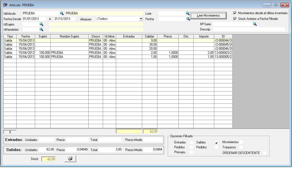Select the row with Salidas 30,00
Screen dimensions: 292x176
tap(118, 45)
